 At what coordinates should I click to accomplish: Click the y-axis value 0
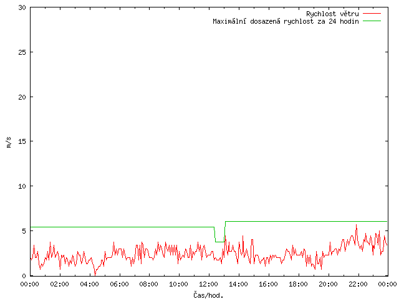[24, 276]
